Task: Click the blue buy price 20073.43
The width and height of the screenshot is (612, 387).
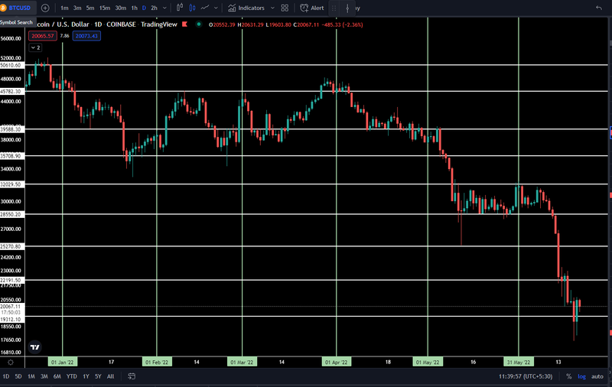Action: 86,36
